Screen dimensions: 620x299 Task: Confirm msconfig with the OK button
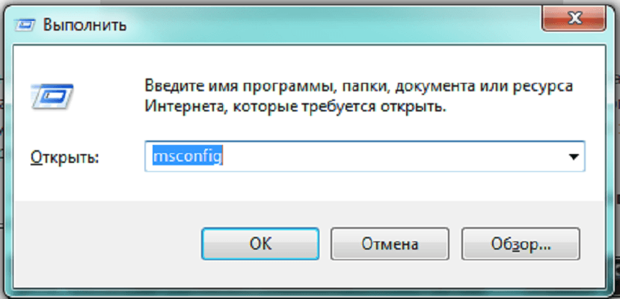tap(260, 244)
